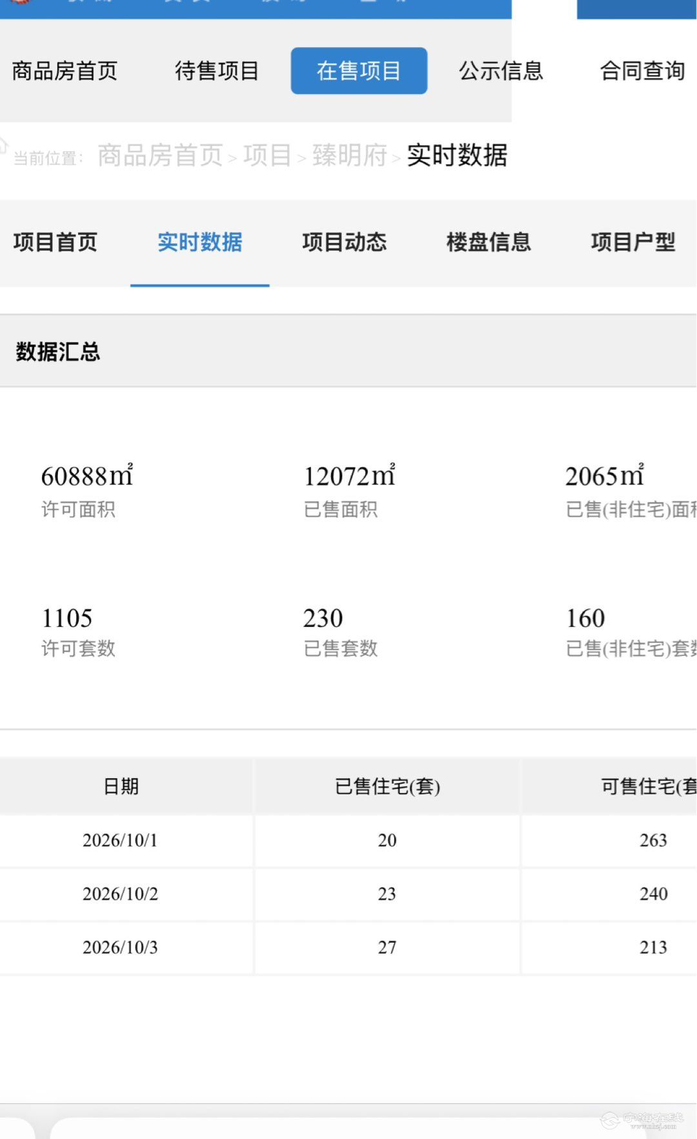Viewport: 697px width, 1139px height.
Task: Follow the 商品房首页 breadcrumb link
Action: [x=160, y=156]
